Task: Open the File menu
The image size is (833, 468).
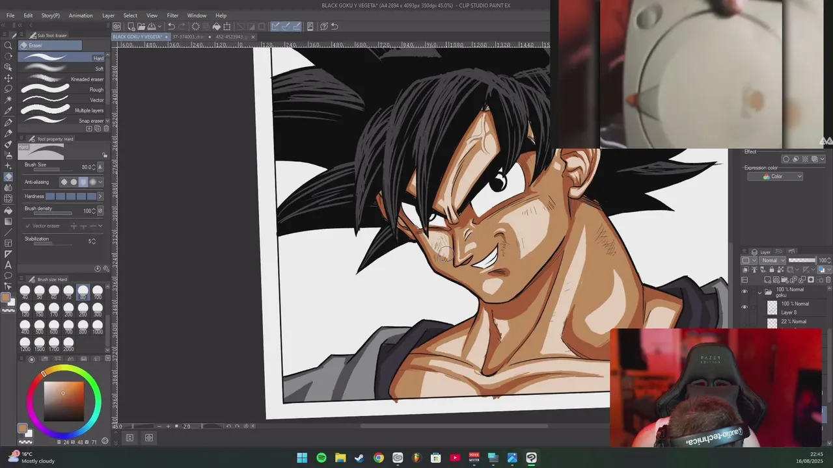Action: coord(10,16)
